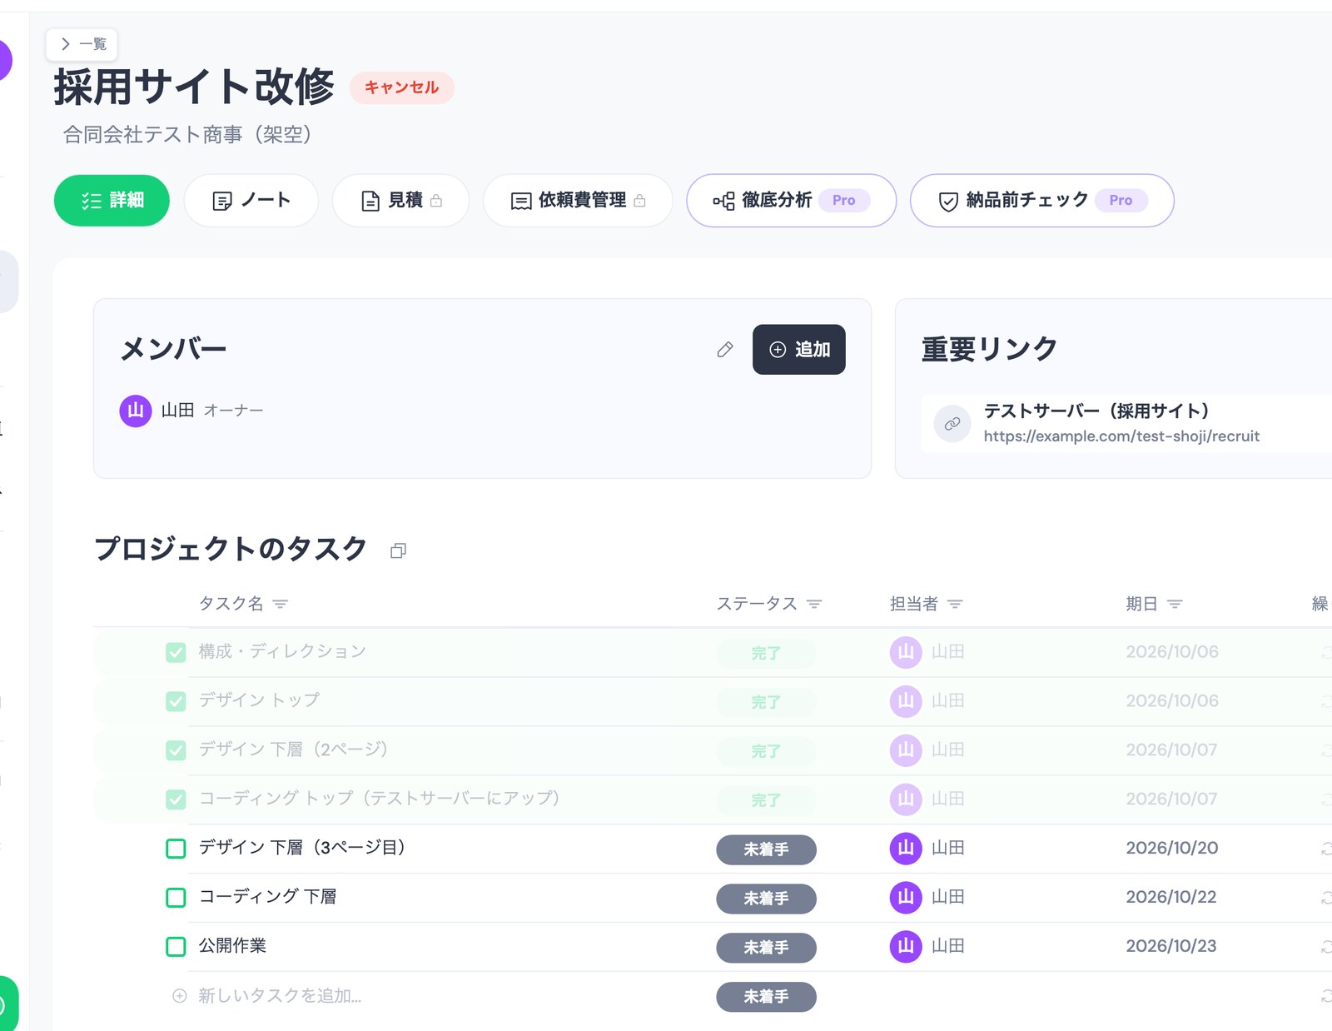Open the タスク名 column filter
Screen dimensions: 1332x1031
pyautogui.click(x=281, y=604)
